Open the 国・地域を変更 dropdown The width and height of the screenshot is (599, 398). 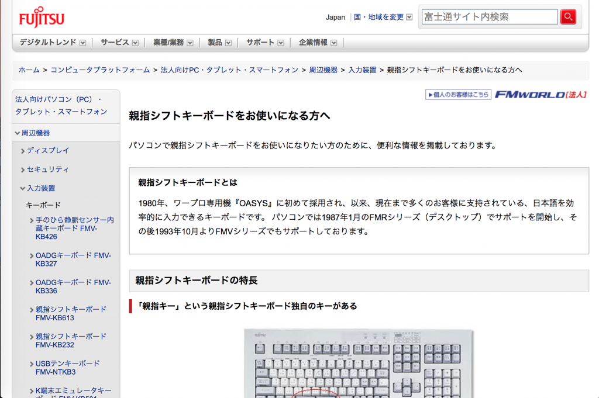(x=383, y=17)
